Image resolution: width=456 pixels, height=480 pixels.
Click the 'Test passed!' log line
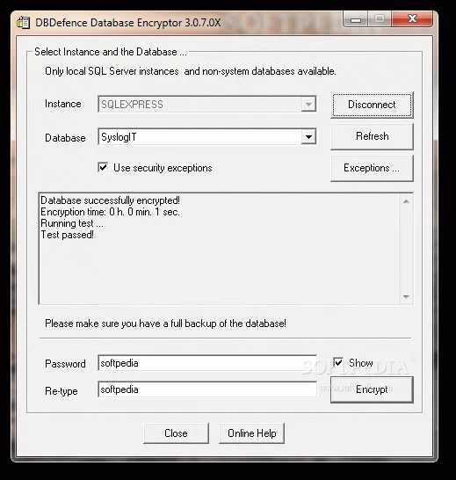68,235
